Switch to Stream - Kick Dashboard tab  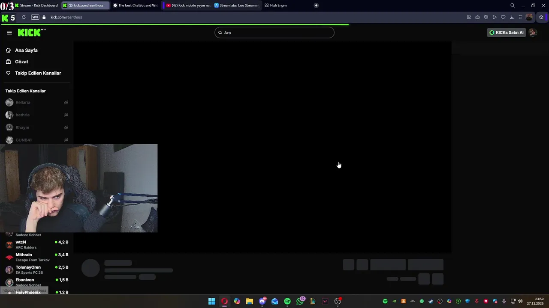point(36,6)
